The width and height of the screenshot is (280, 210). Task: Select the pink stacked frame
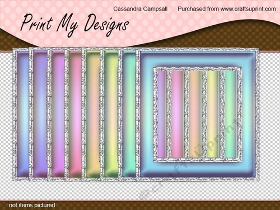(73, 115)
